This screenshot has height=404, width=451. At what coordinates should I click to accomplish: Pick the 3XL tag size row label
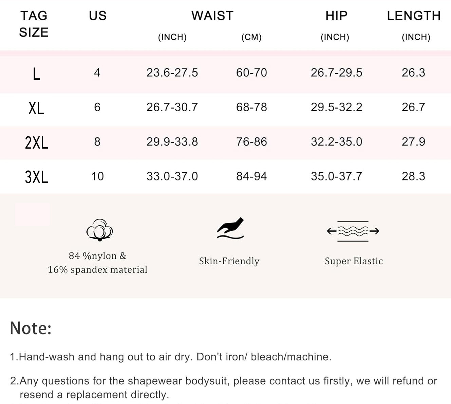(x=36, y=177)
